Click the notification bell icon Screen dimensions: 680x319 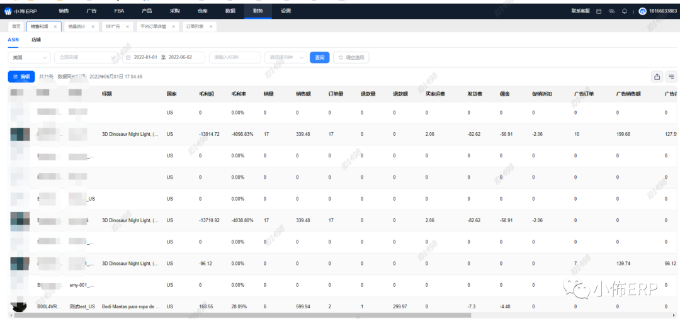(x=625, y=11)
